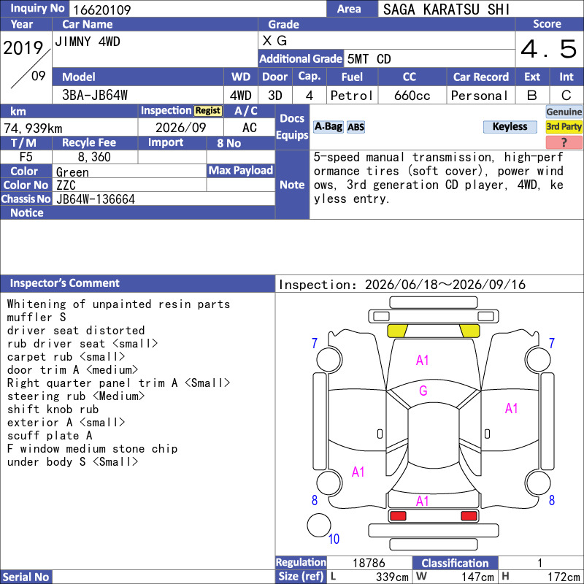Click the G mark on the windshield
Viewport: 584px width, 584px height.
(x=423, y=391)
